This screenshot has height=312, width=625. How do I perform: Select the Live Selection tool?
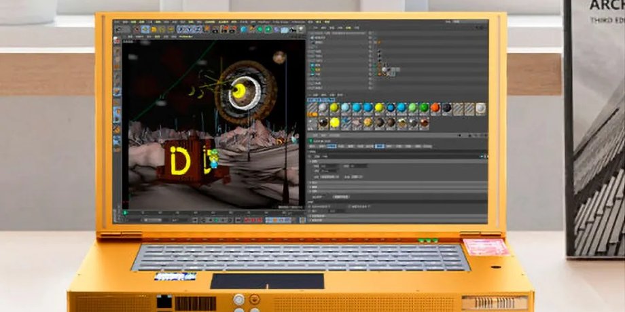(x=137, y=29)
